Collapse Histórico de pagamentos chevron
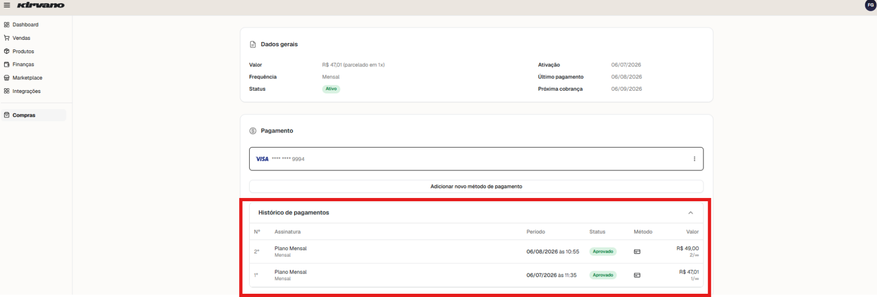 (x=690, y=213)
